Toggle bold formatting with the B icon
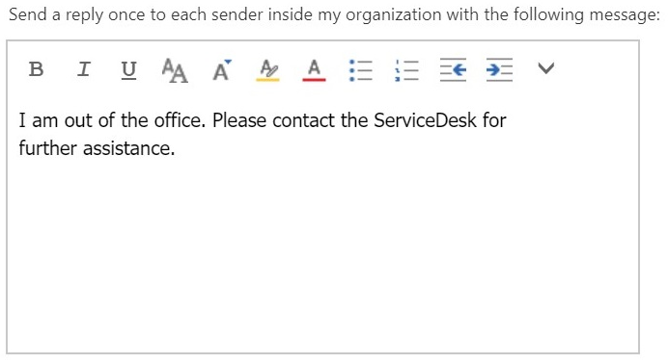This screenshot has width=668, height=363. (x=37, y=69)
